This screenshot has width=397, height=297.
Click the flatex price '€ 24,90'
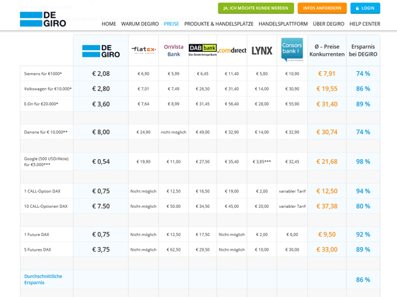point(143,132)
